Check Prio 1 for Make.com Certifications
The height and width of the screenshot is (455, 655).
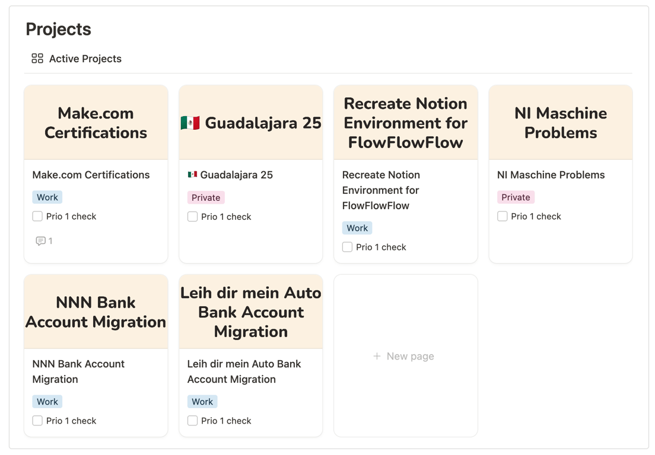[x=37, y=216]
